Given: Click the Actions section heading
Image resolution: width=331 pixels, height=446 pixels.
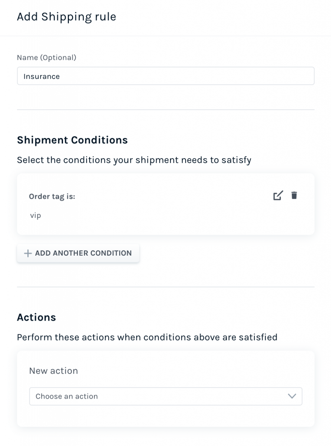Looking at the screenshot, I should click(37, 318).
